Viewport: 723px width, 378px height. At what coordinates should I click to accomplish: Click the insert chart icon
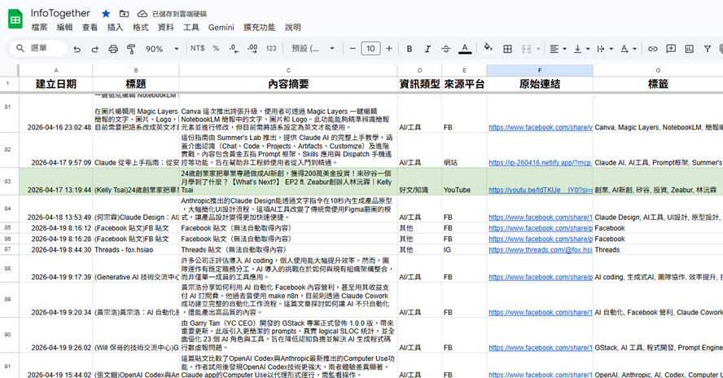[690, 48]
